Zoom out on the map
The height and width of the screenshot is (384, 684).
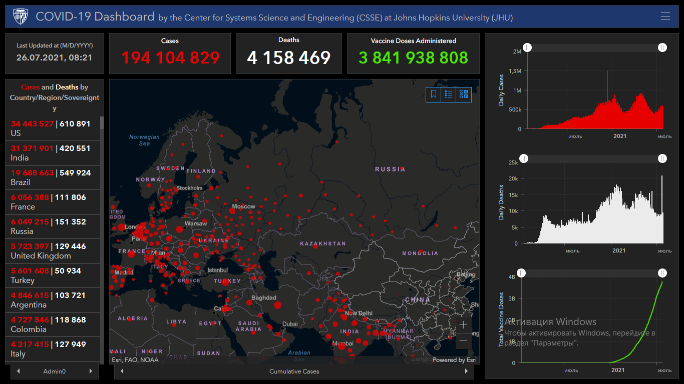click(463, 341)
